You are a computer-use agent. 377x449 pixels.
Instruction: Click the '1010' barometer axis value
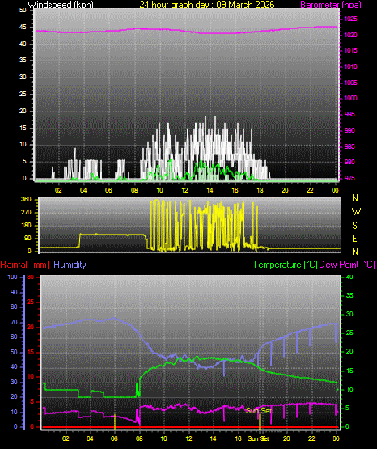coord(350,66)
